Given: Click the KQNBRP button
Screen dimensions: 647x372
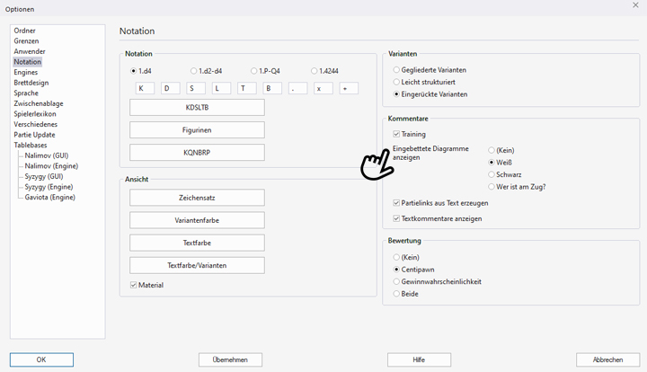Looking at the screenshot, I should (197, 153).
